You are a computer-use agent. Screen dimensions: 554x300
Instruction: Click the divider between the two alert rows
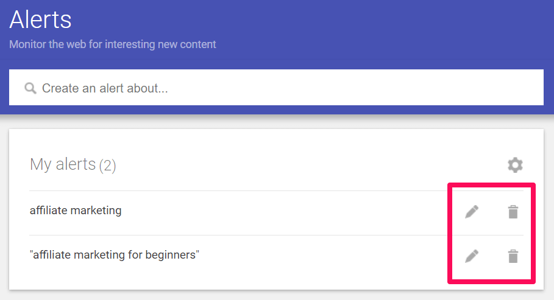[244, 235]
